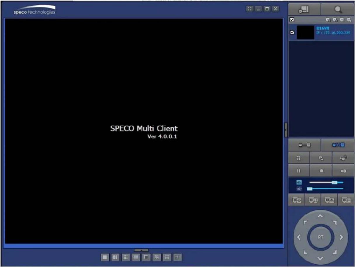Move camera down-left with PTZ diagonal arrow
Viewport: 355px width, 267px height.
tap(305, 252)
